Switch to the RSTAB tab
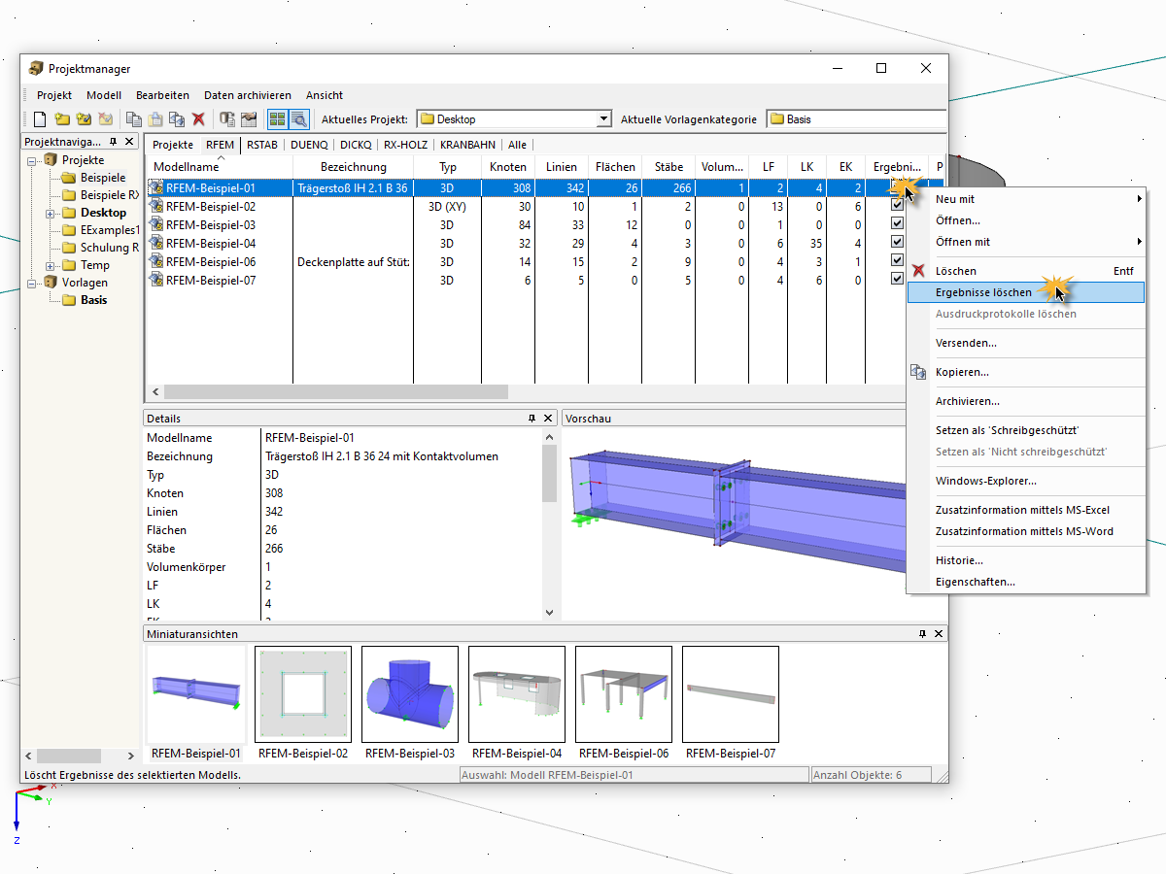1166x874 pixels. point(262,145)
